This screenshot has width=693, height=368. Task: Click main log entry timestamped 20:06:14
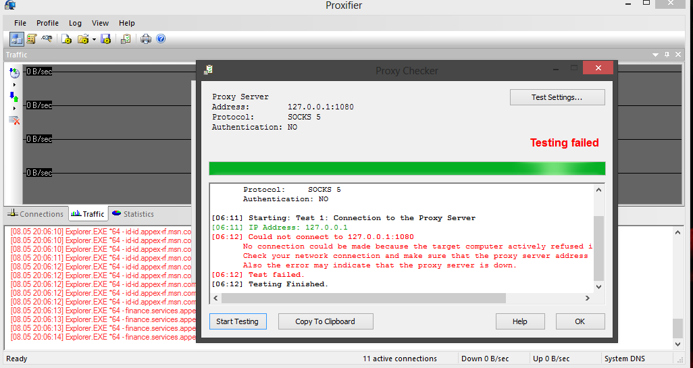[x=103, y=337]
